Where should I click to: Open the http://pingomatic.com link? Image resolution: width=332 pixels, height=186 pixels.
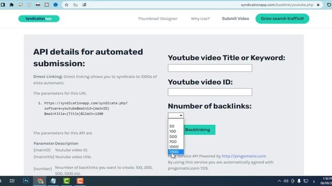[244, 156]
